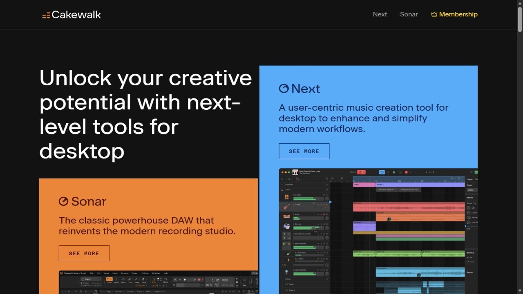523x294 pixels.
Task: Choose the Select tool in Sonar toolbar
Action: [116, 280]
